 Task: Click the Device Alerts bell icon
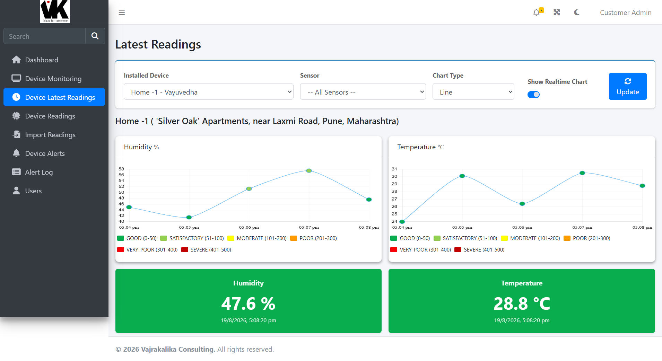tap(16, 153)
